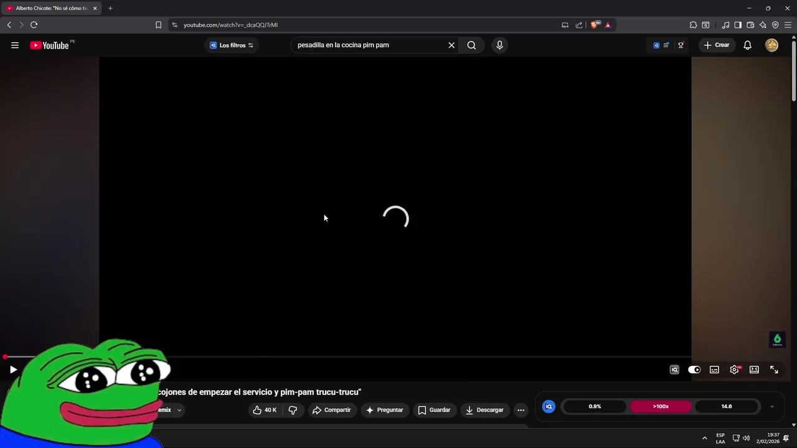Toggle subtitles in the player

714,370
